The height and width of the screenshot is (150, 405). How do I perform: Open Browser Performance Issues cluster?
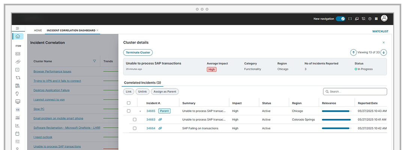pos(52,72)
